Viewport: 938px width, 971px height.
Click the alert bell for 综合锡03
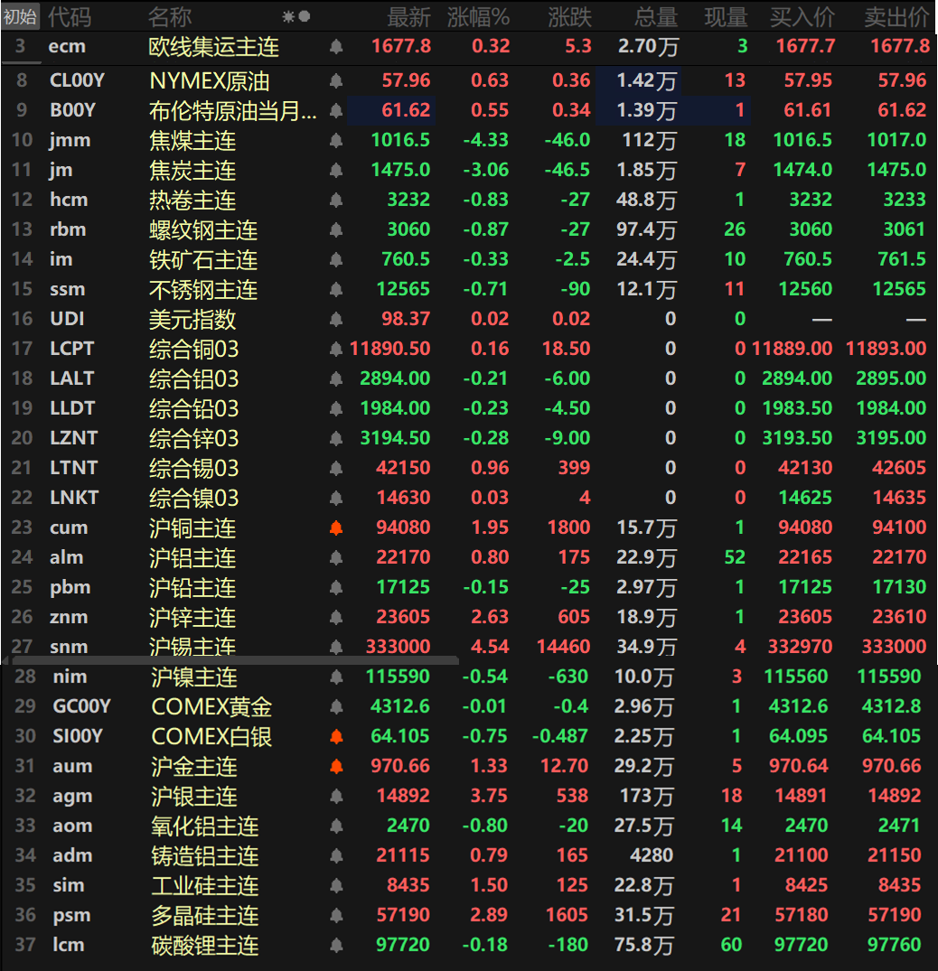[335, 468]
